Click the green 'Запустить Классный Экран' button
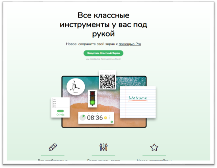The image size is (217, 168). point(103,53)
